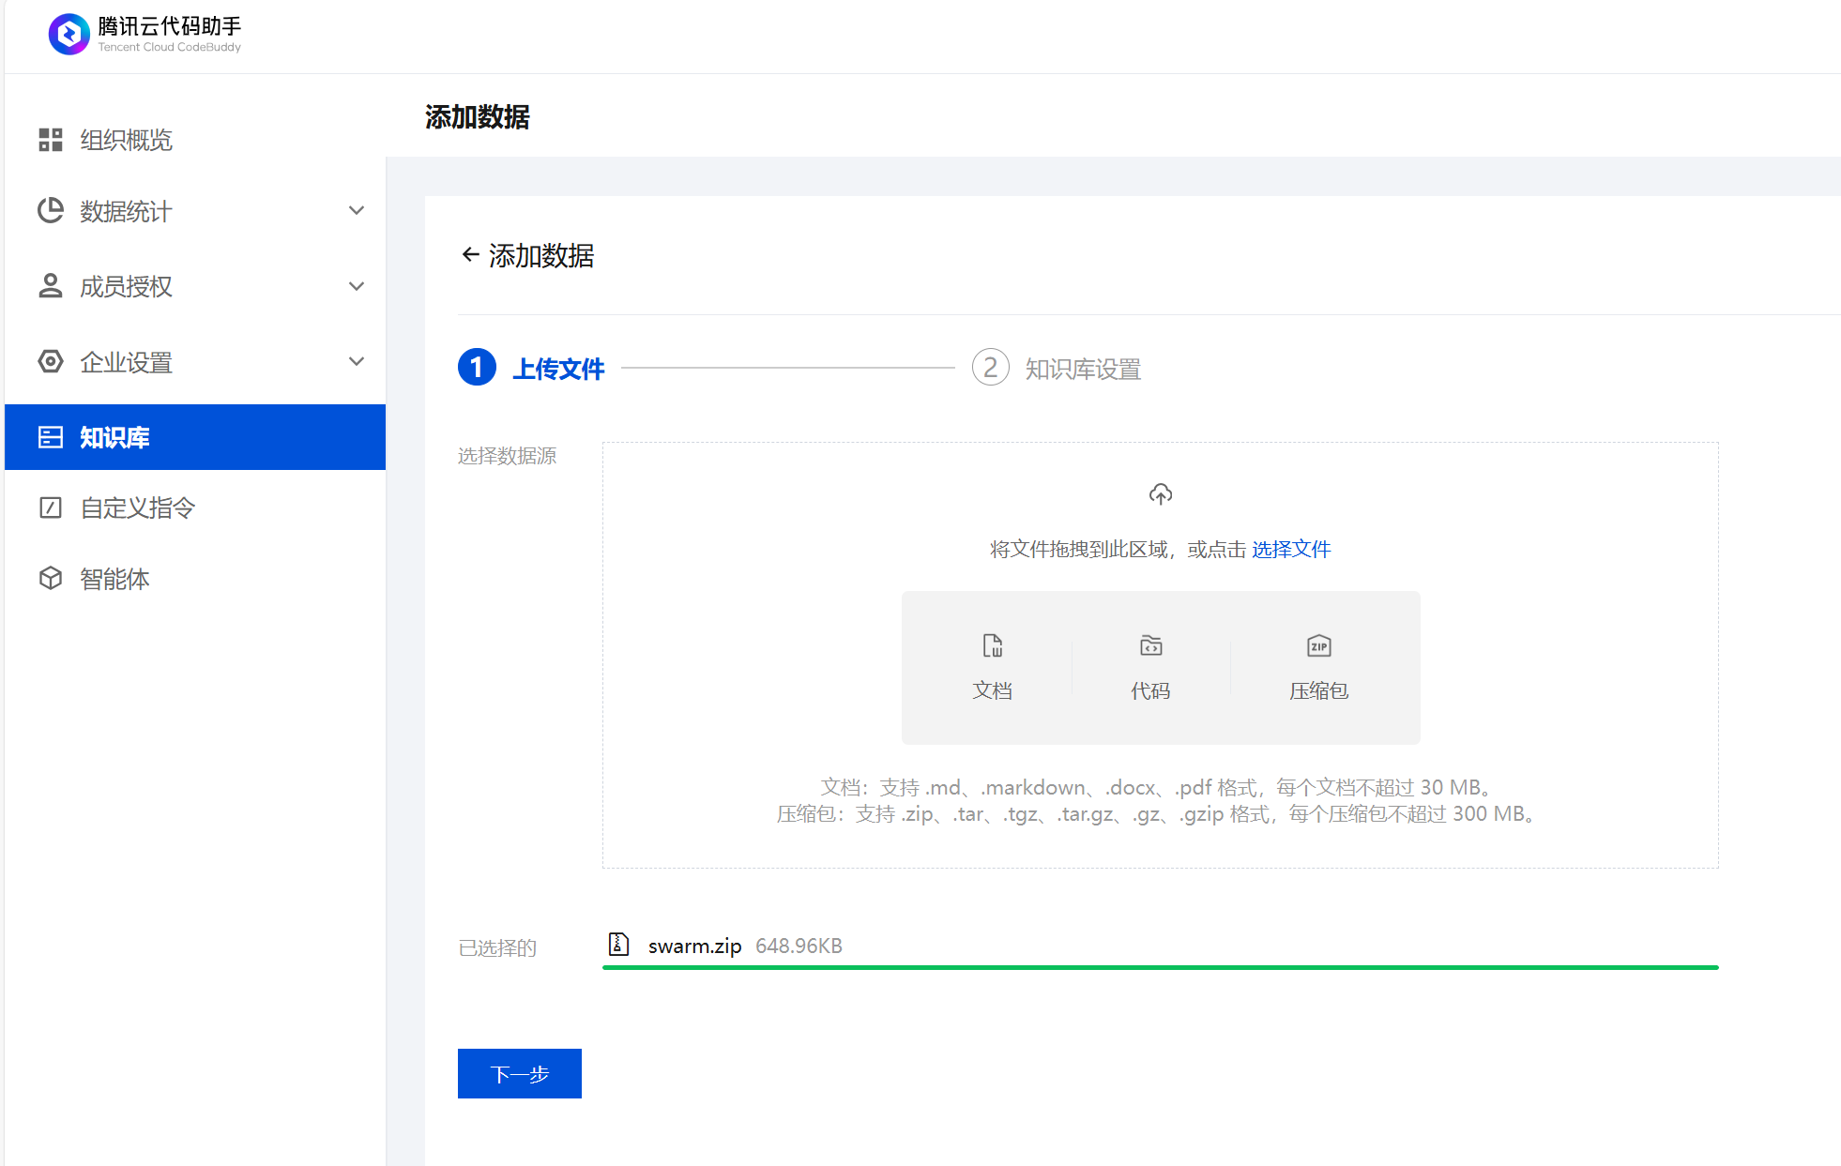1841x1166 pixels.
Task: Click the swarm.zip file icon
Action: point(618,944)
